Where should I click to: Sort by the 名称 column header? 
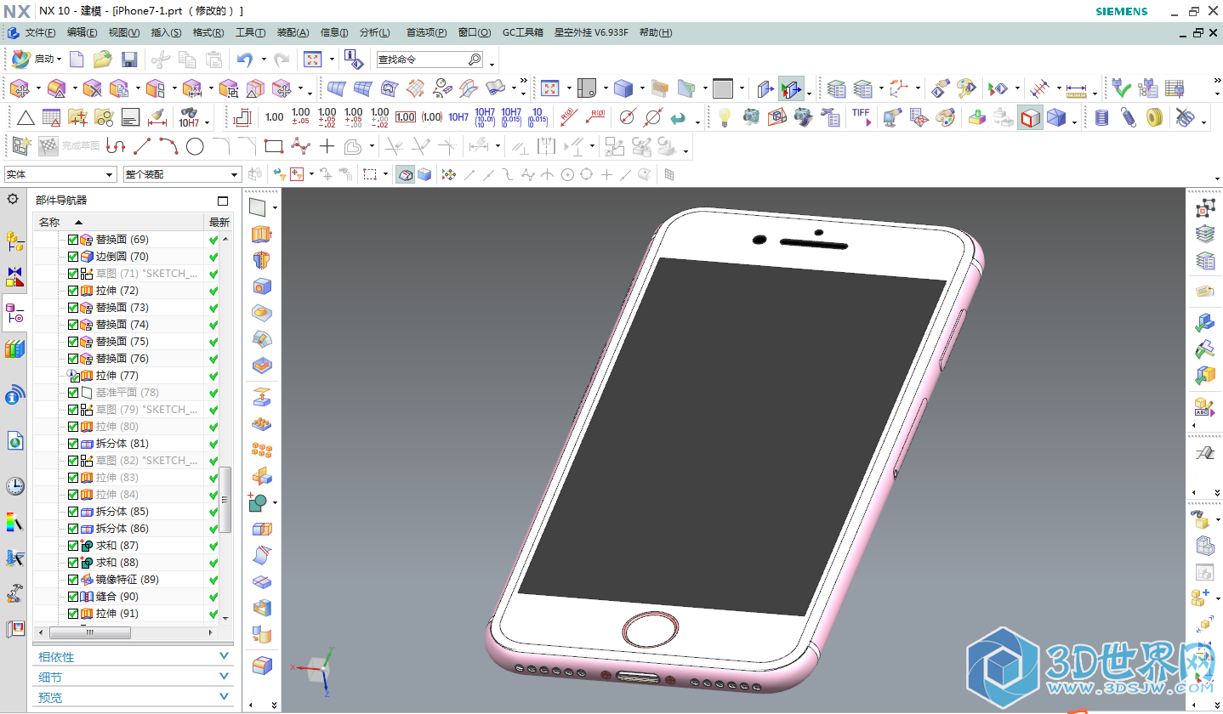119,222
